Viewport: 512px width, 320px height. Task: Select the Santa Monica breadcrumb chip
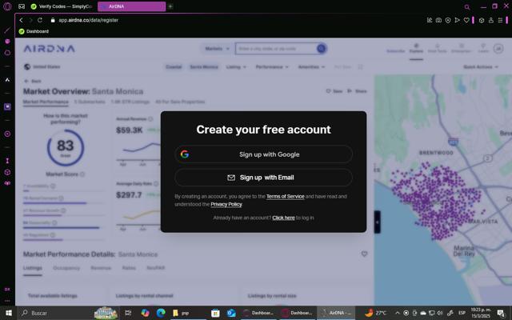click(x=204, y=67)
